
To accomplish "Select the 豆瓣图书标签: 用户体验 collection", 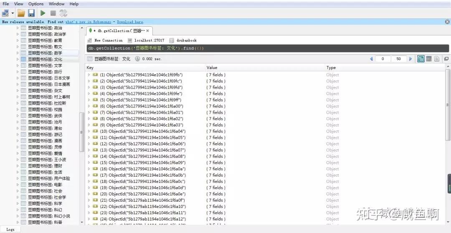I will pyautogui.click(x=49, y=178).
